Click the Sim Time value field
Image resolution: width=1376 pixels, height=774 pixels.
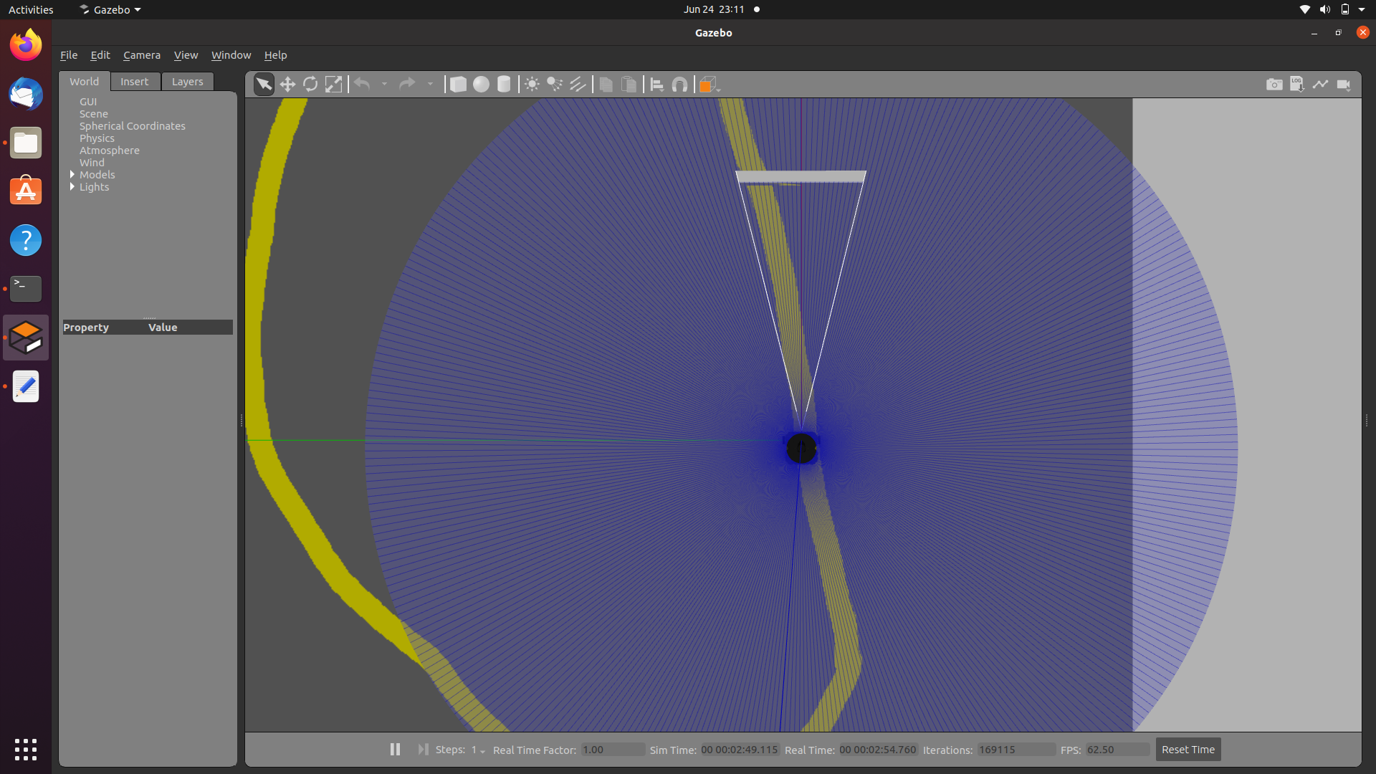[740, 750]
